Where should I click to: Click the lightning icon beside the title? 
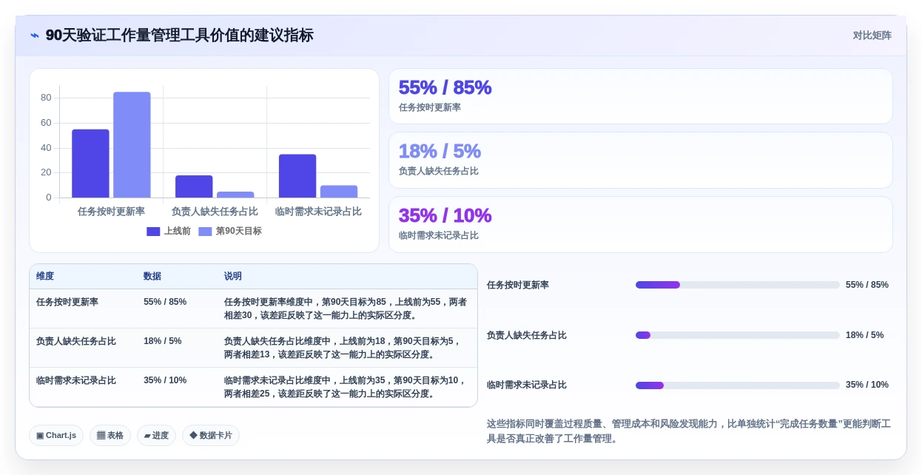click(x=35, y=36)
